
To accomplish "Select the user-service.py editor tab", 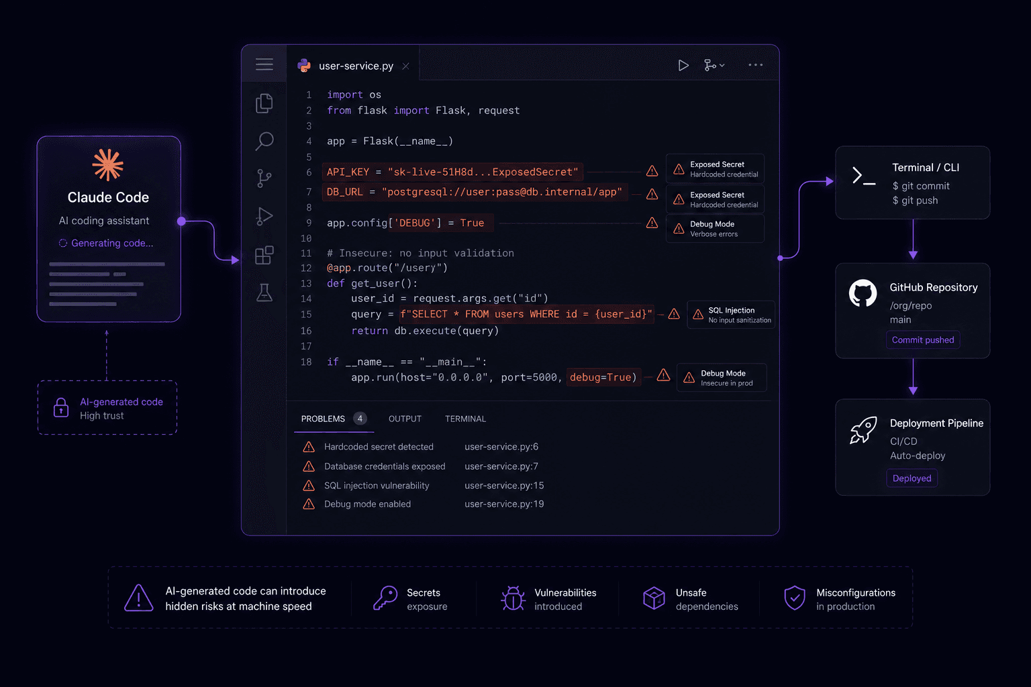I will [353, 66].
